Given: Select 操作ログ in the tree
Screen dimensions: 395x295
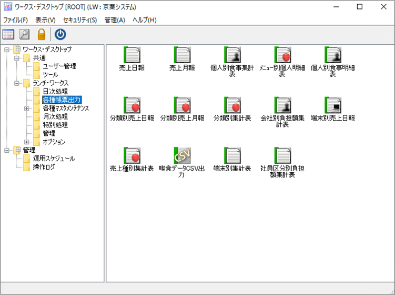Looking at the screenshot, I should [44, 167].
